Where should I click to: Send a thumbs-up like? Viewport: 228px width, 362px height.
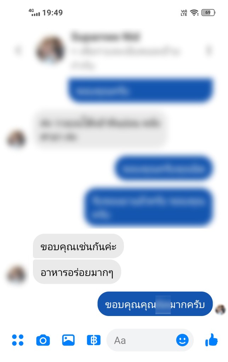pyautogui.click(x=211, y=340)
